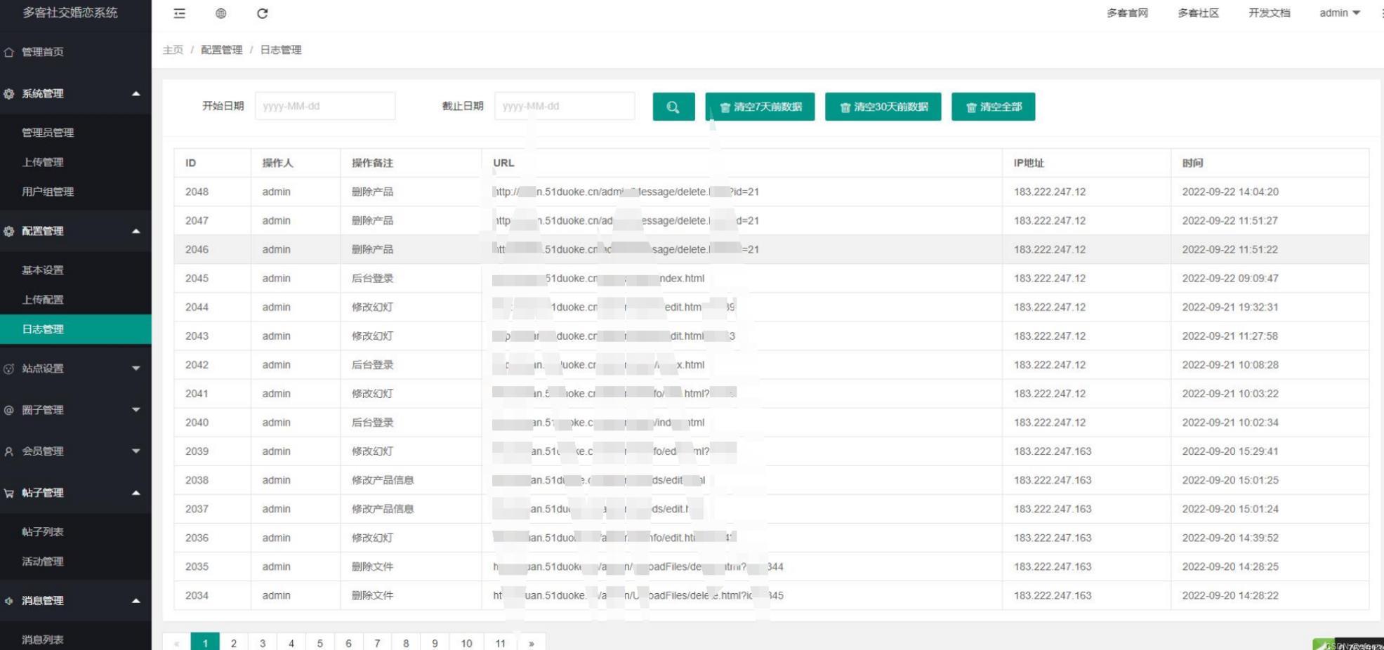Collapse the 消息管理 menu arrow
The image size is (1384, 650).
point(136,601)
